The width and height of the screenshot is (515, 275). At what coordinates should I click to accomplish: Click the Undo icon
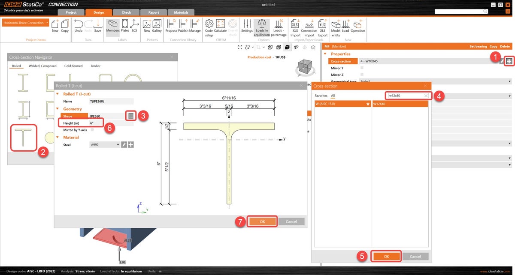pos(78,27)
